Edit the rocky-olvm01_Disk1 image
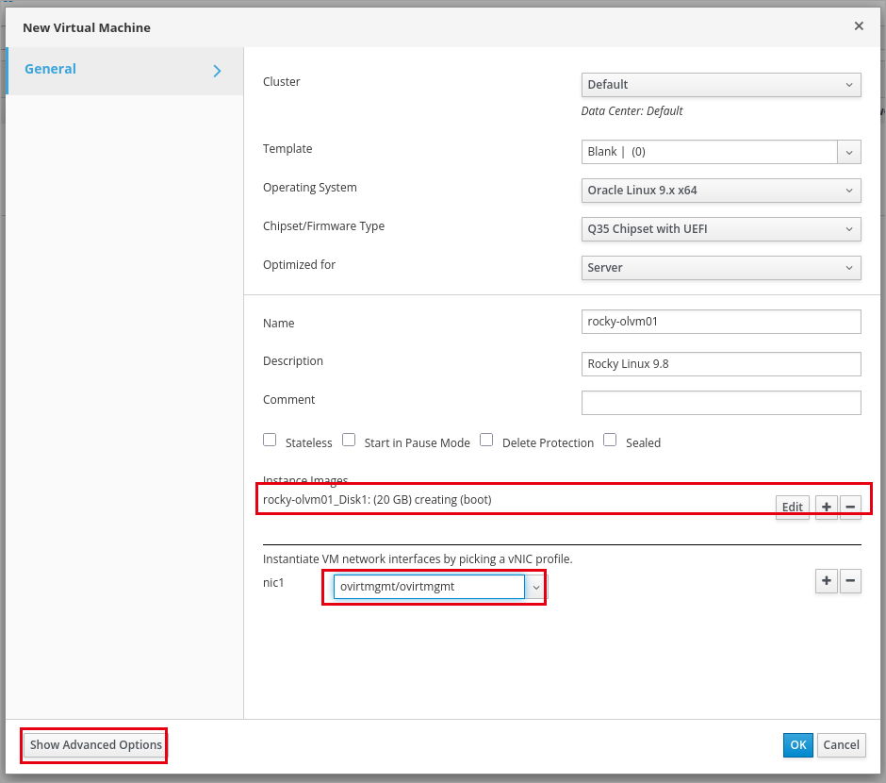This screenshot has width=886, height=783. (x=792, y=508)
